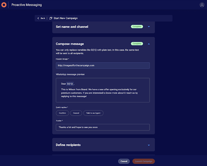The width and height of the screenshot is (207, 166).
Task: Click the Complete badge on Compose message
Action: (x=137, y=44)
